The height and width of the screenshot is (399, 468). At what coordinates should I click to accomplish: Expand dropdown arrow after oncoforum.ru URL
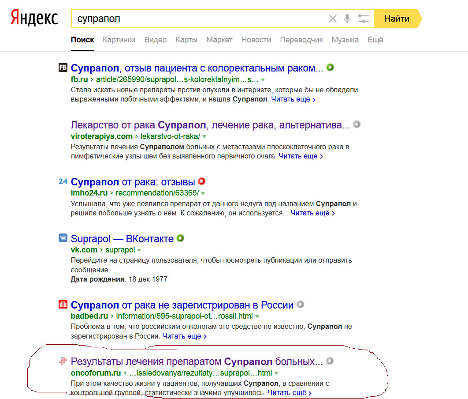[x=276, y=373]
